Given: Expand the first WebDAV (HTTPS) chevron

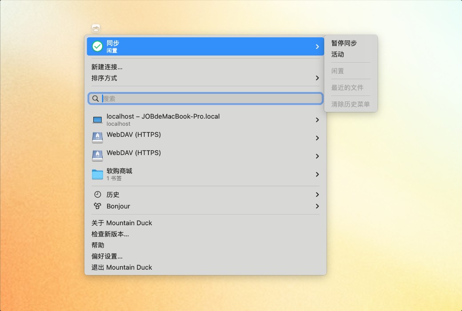Looking at the screenshot, I should tap(317, 138).
